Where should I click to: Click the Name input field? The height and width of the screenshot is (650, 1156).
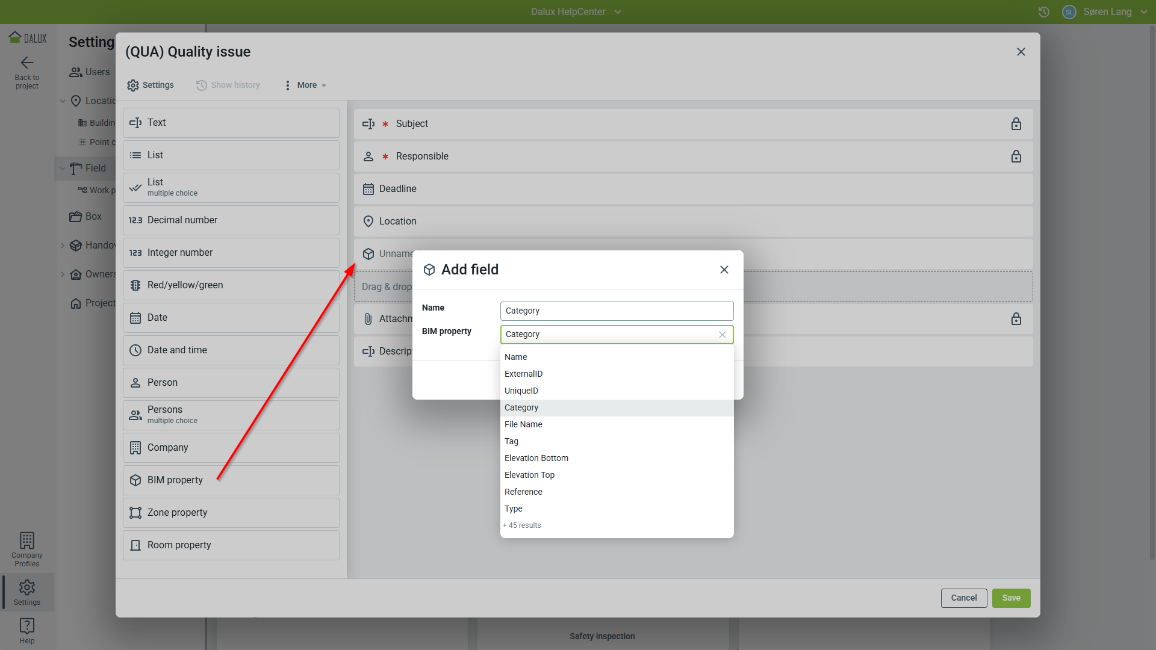617,311
